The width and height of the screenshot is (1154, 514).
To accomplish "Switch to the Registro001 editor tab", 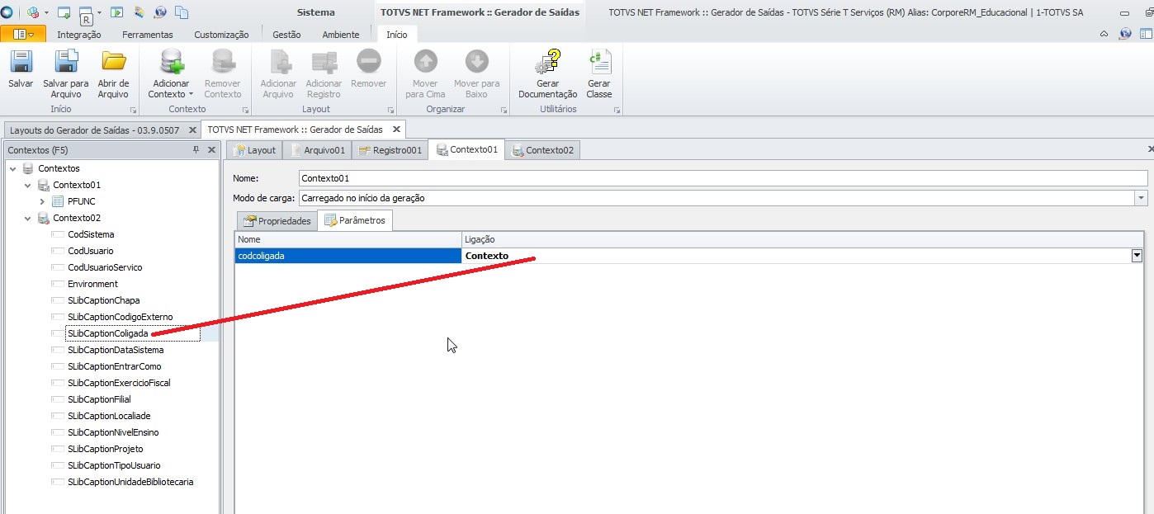I will pos(390,150).
